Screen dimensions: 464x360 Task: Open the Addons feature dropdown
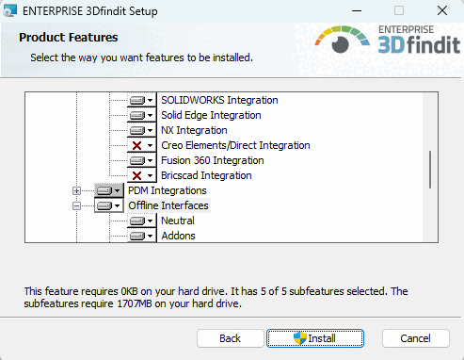coord(141,236)
